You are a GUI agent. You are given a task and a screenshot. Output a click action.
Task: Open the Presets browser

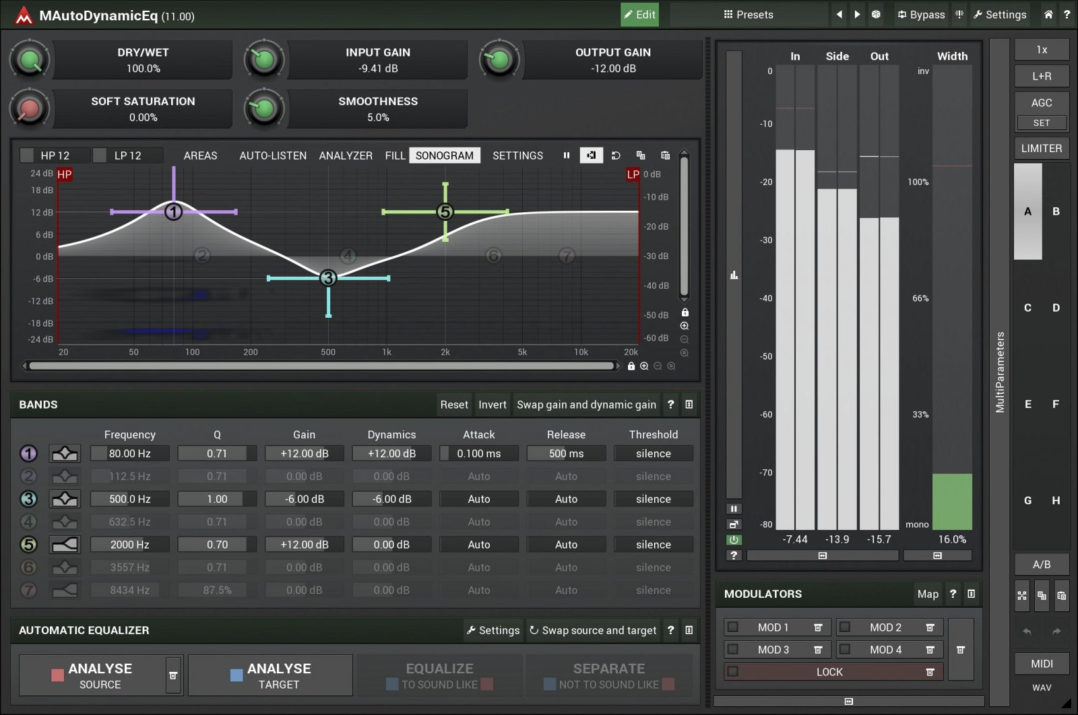pos(749,14)
